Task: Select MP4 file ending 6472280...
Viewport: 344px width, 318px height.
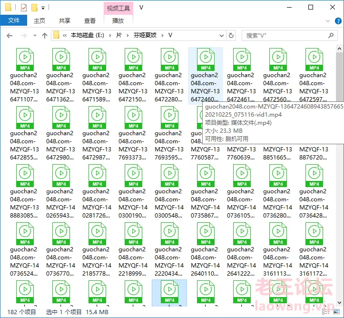Action: (x=169, y=75)
